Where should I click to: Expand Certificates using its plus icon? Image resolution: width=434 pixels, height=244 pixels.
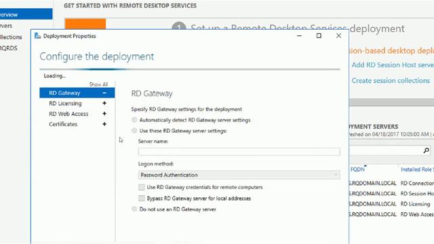click(104, 124)
